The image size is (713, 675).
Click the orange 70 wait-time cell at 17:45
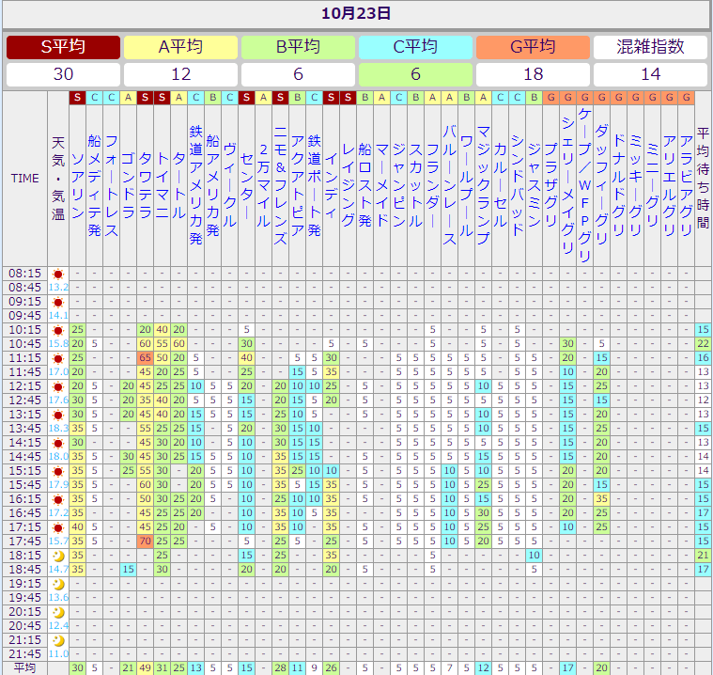point(145,542)
